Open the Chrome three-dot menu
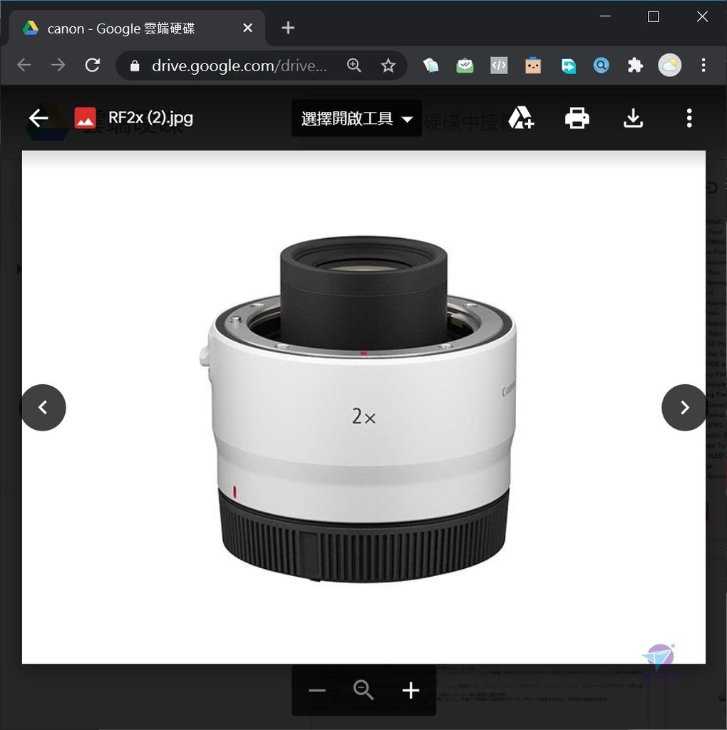 coord(703,65)
